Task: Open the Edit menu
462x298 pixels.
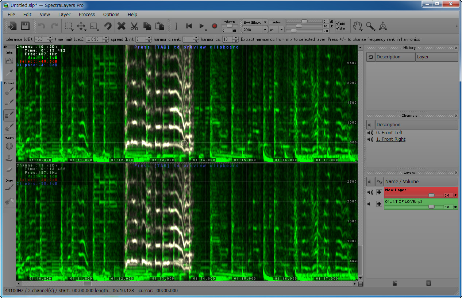Action: [x=27, y=15]
